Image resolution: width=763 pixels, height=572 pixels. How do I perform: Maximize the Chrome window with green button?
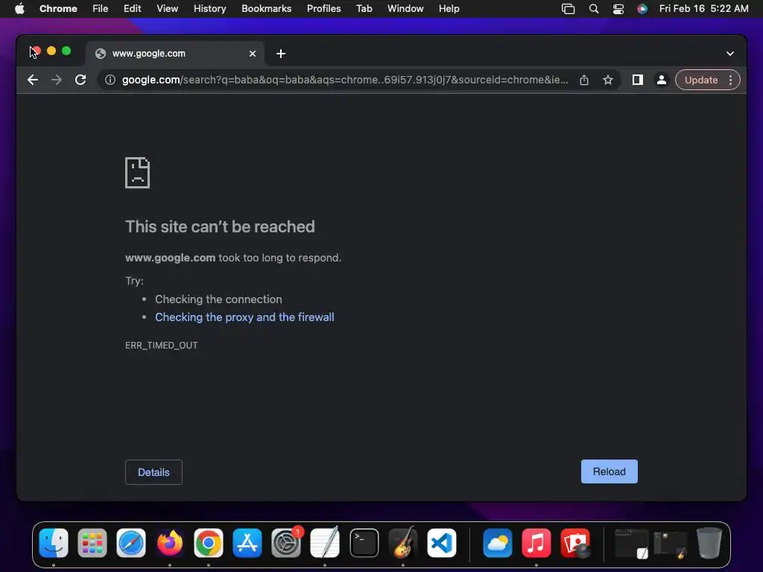click(x=66, y=51)
